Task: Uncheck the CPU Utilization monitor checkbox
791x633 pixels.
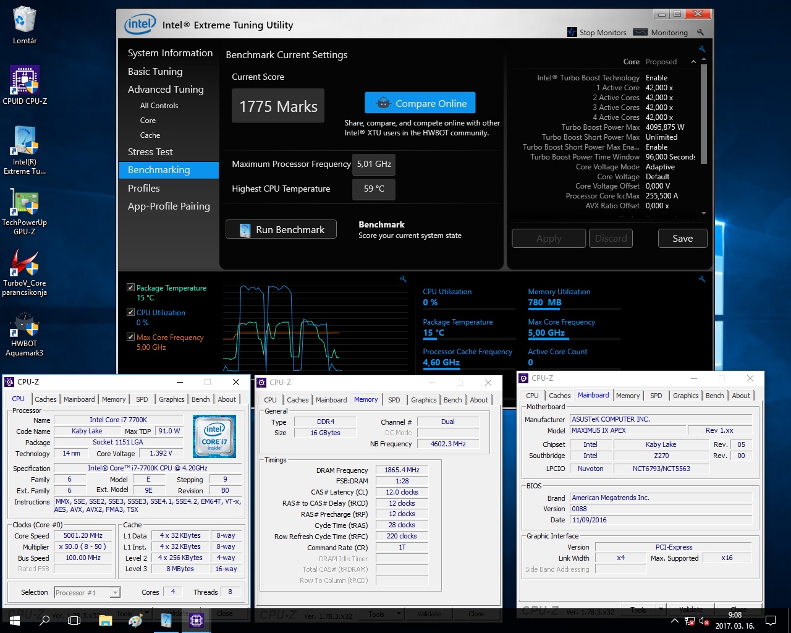Action: [x=130, y=312]
